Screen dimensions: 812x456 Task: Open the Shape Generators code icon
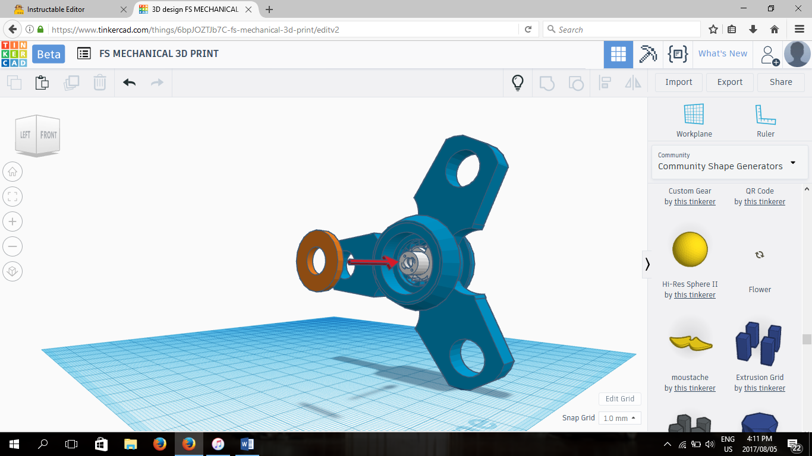point(678,54)
